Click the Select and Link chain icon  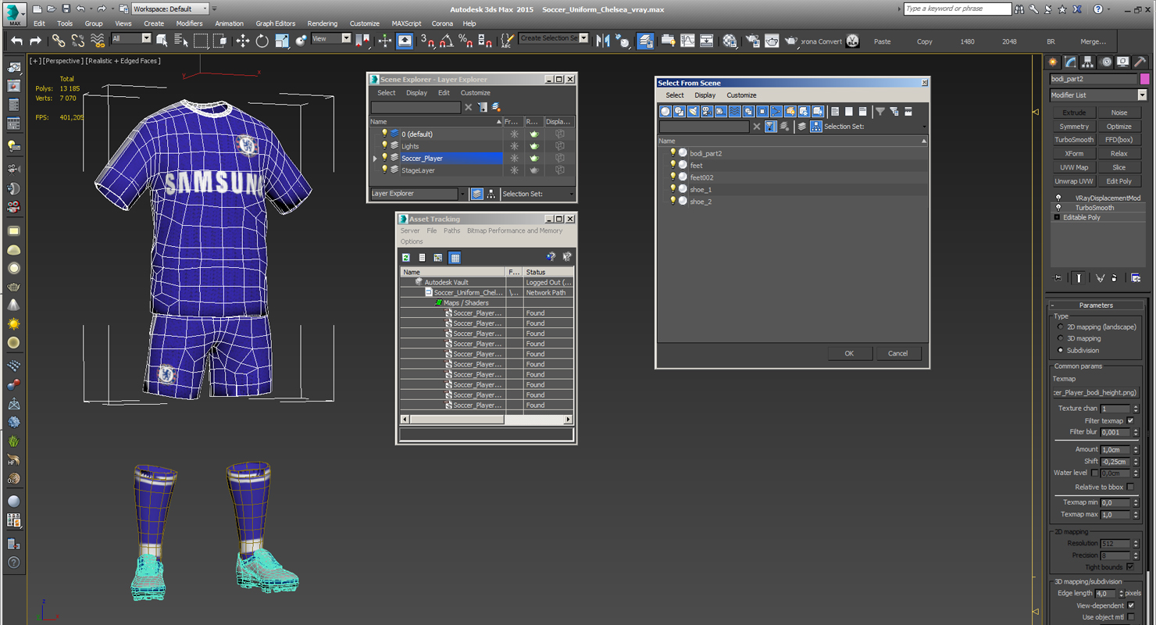(x=59, y=41)
